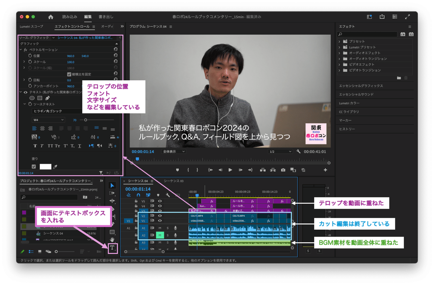Open timeline display settings wrench
Image resolution: width=434 pixels, height=285 pixels.
(x=167, y=195)
